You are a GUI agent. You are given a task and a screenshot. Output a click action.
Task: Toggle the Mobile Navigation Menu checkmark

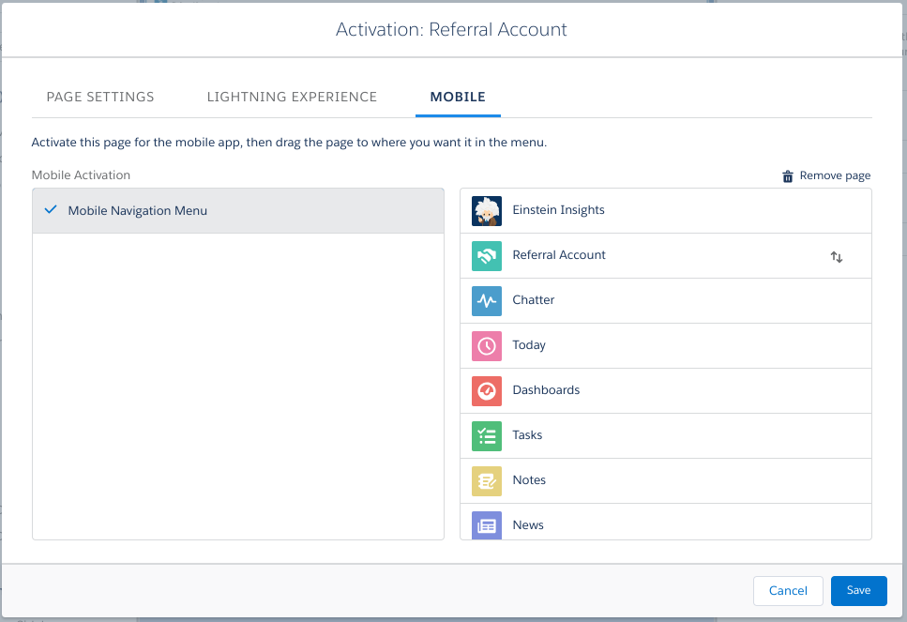click(51, 210)
